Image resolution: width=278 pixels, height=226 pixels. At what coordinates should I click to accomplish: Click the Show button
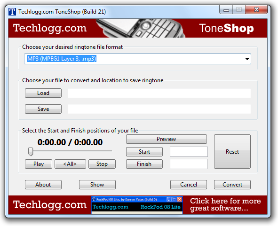tap(97, 185)
